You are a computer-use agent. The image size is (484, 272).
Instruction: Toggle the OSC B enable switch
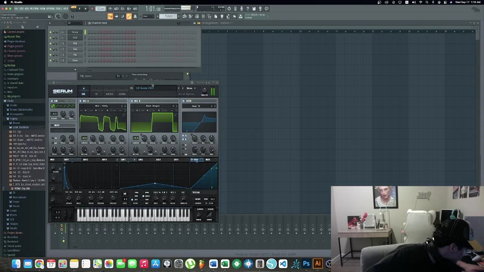[x=132, y=101]
